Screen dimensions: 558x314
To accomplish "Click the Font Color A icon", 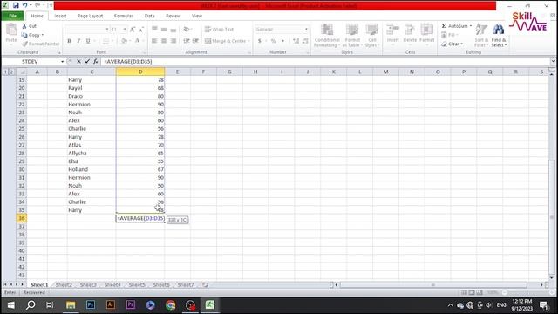I will (137, 41).
